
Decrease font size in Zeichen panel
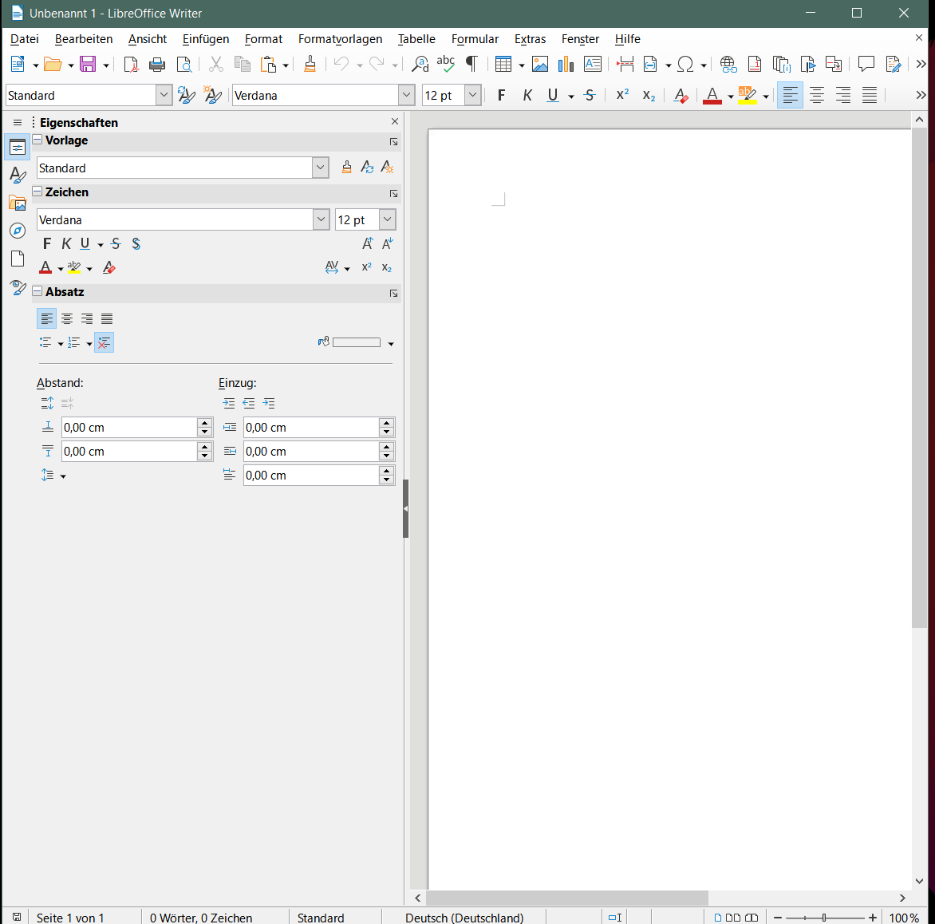(388, 243)
